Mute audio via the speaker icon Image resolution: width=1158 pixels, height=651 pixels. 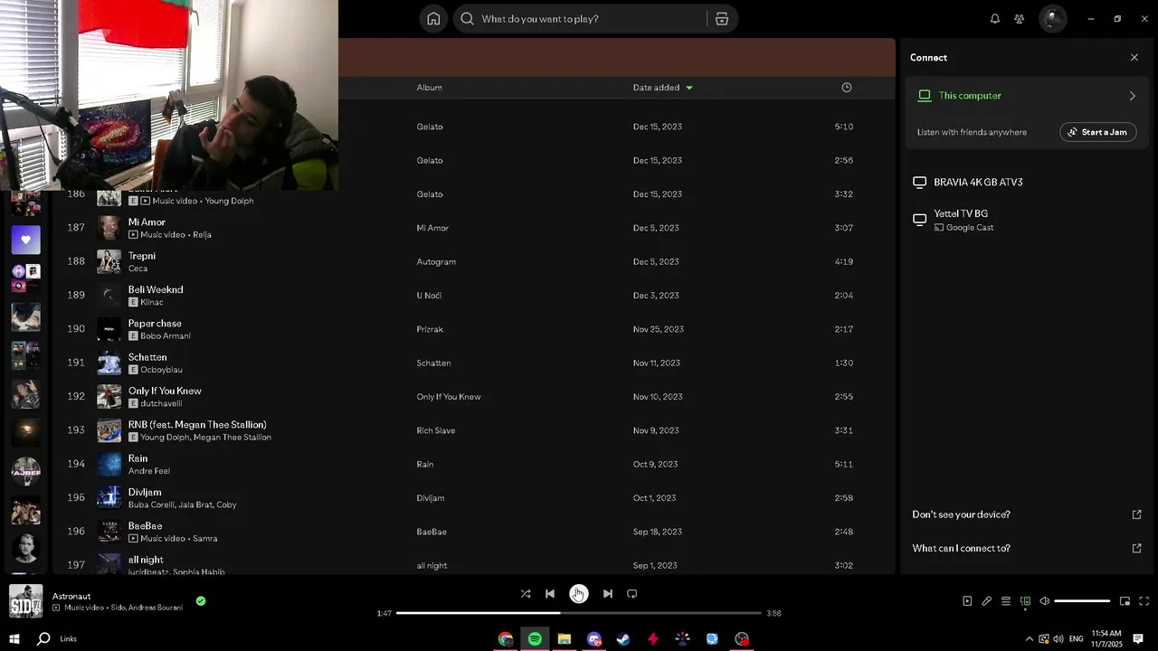(x=1044, y=601)
